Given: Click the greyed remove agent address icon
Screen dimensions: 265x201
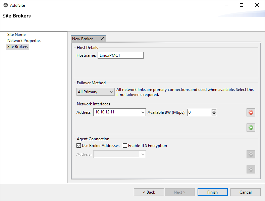Looking at the screenshot, I should (x=251, y=154).
